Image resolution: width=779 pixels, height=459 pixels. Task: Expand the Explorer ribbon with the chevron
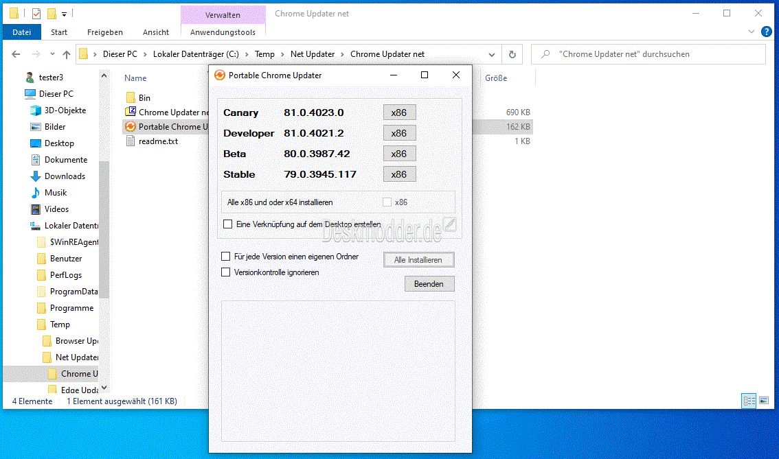(752, 32)
